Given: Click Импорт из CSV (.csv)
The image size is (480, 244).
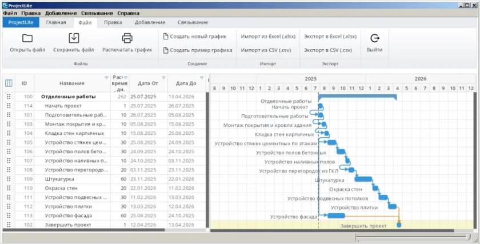Looking at the screenshot, I should tap(266, 50).
